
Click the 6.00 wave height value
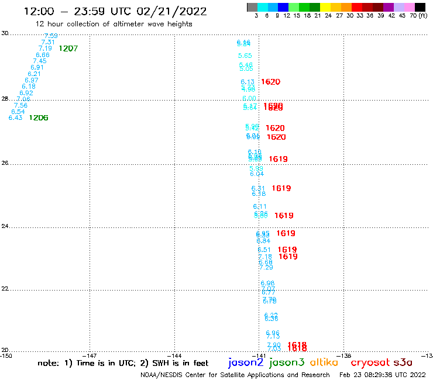(x=249, y=98)
